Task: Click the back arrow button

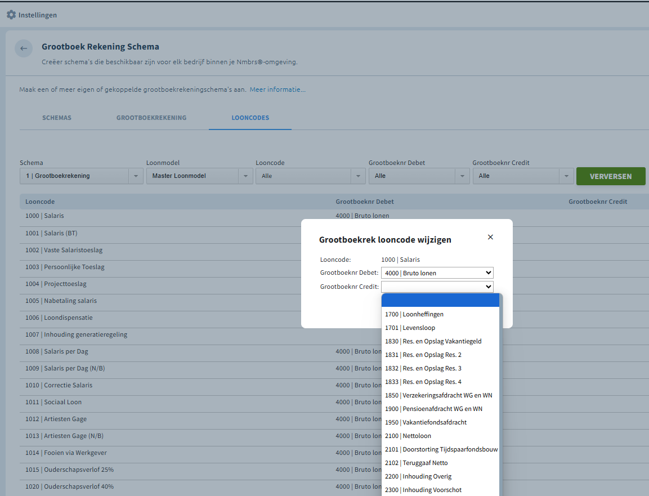Action: [x=24, y=48]
